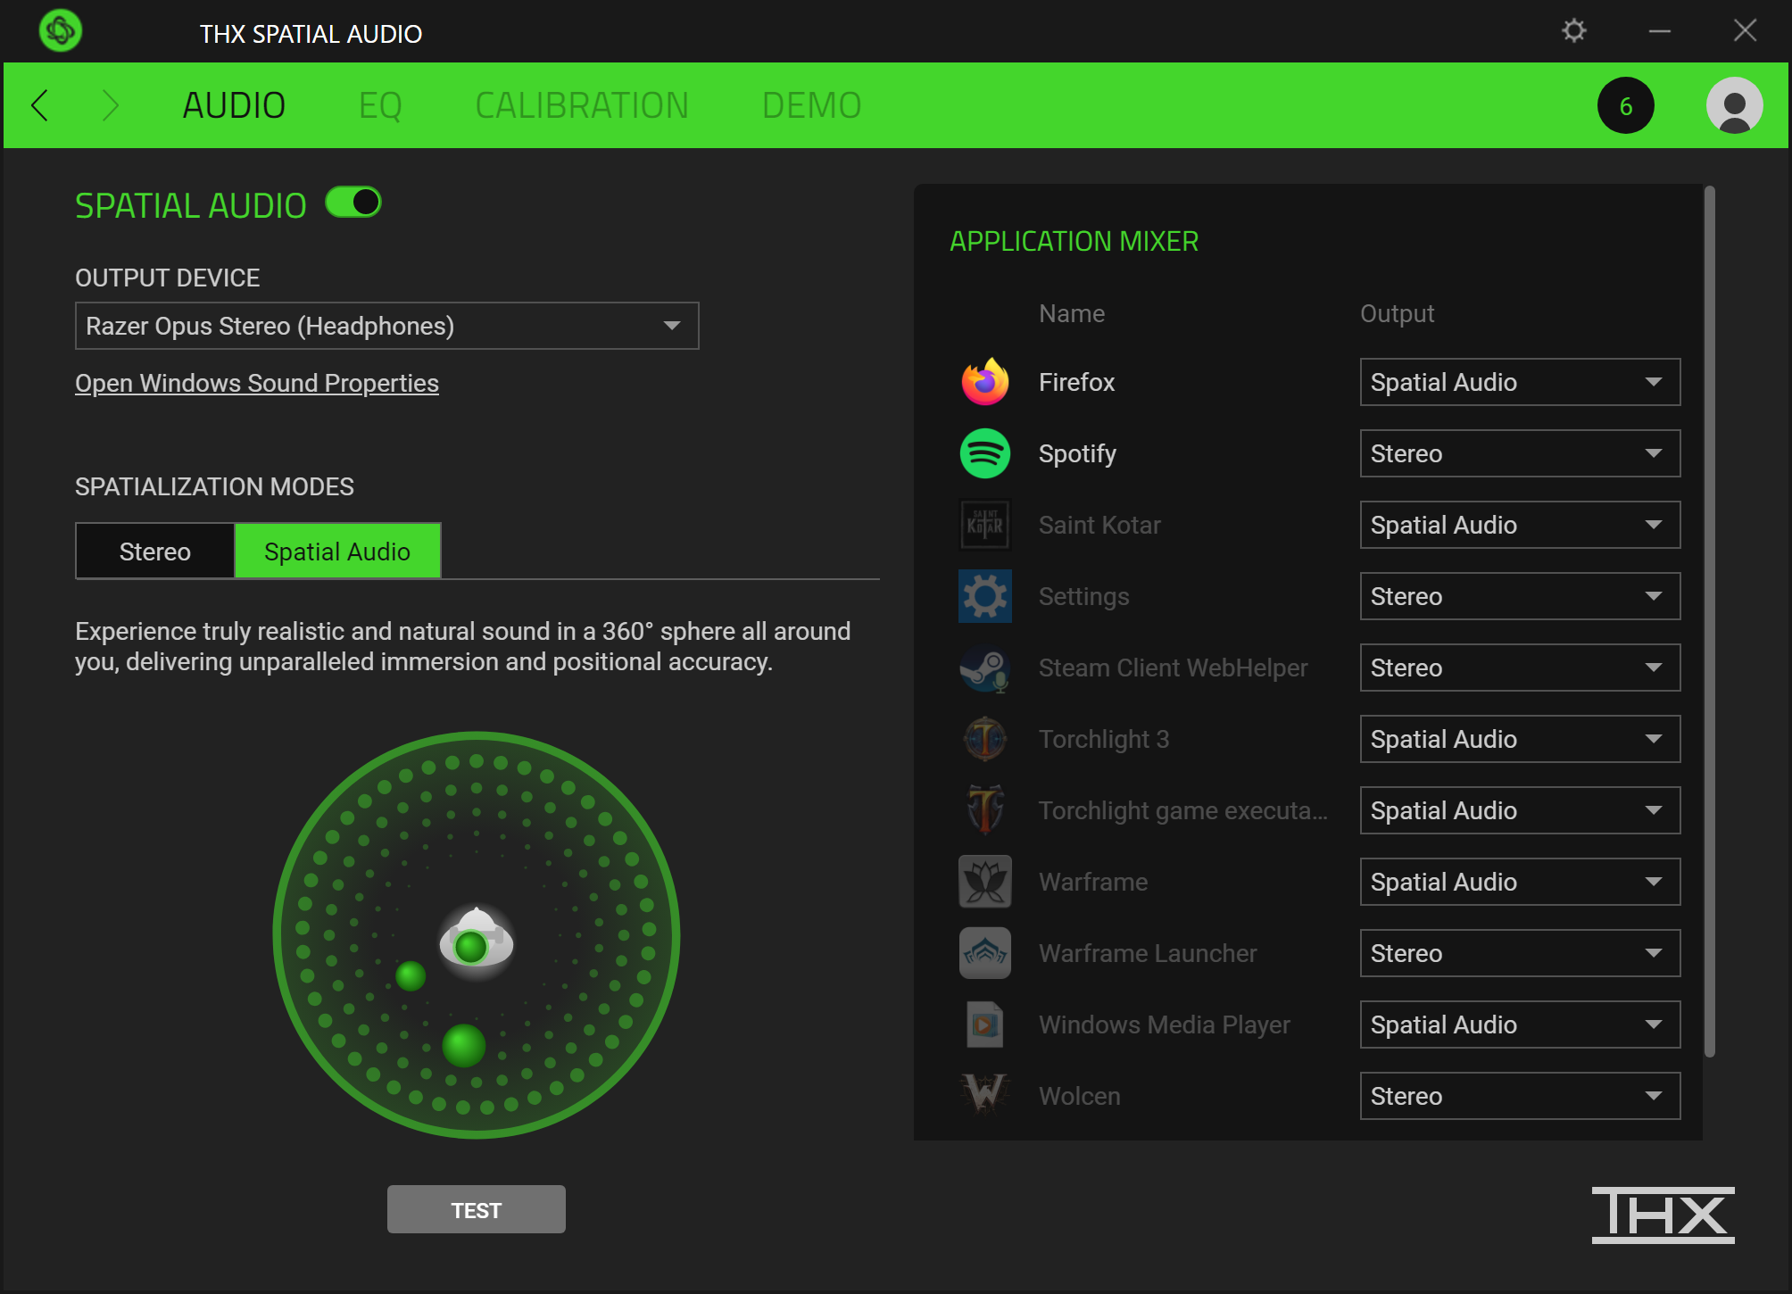Change Spotify output from Stereo dropdown
This screenshot has width=1792, height=1294.
[1519, 453]
